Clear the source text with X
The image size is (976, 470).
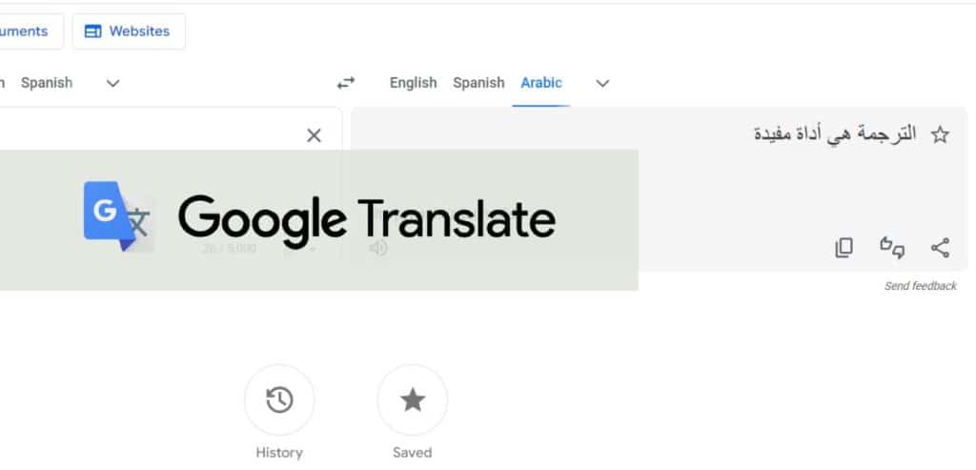tap(314, 135)
